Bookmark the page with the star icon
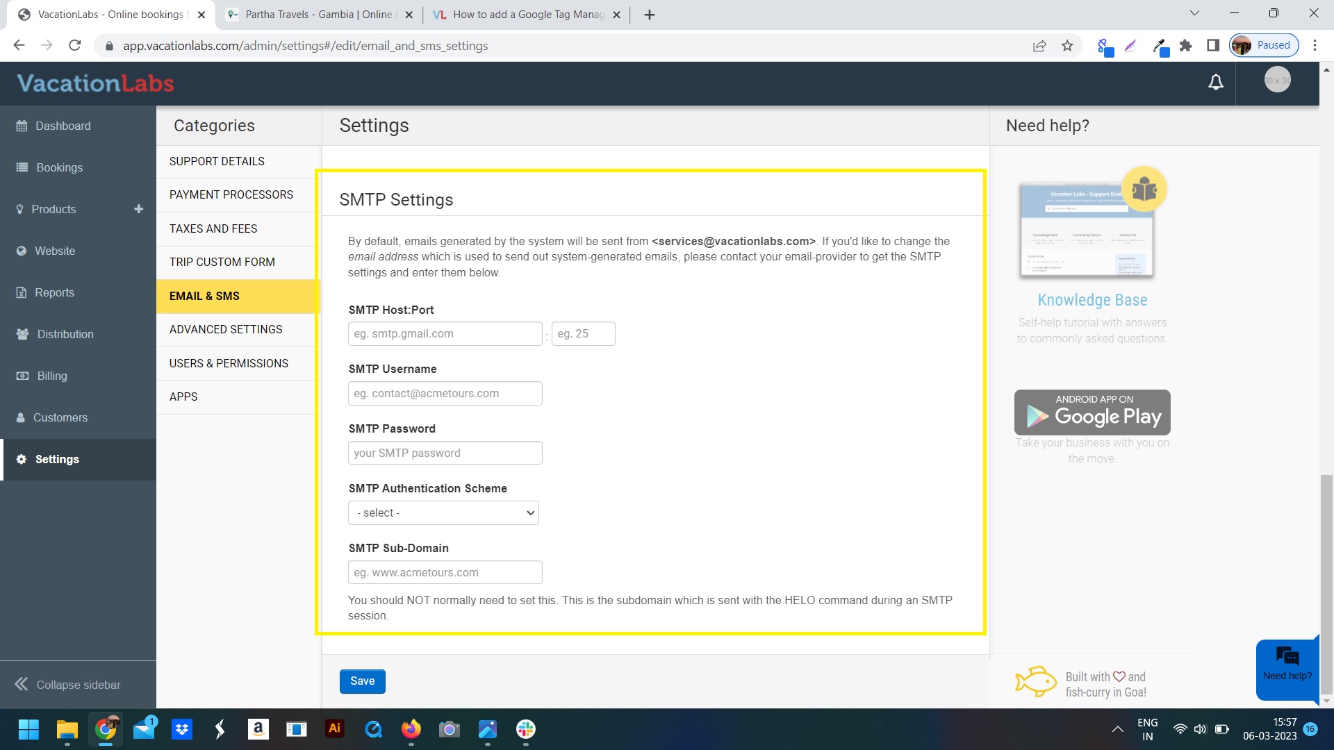This screenshot has height=750, width=1334. tap(1067, 46)
